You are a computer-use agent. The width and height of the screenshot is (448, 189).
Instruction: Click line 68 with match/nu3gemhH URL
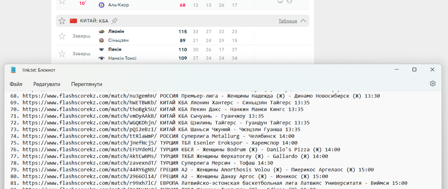click(195, 96)
